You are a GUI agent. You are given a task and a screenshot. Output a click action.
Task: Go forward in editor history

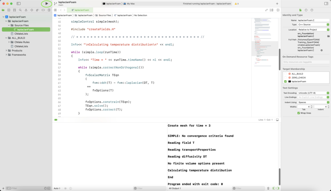coord(64,10)
